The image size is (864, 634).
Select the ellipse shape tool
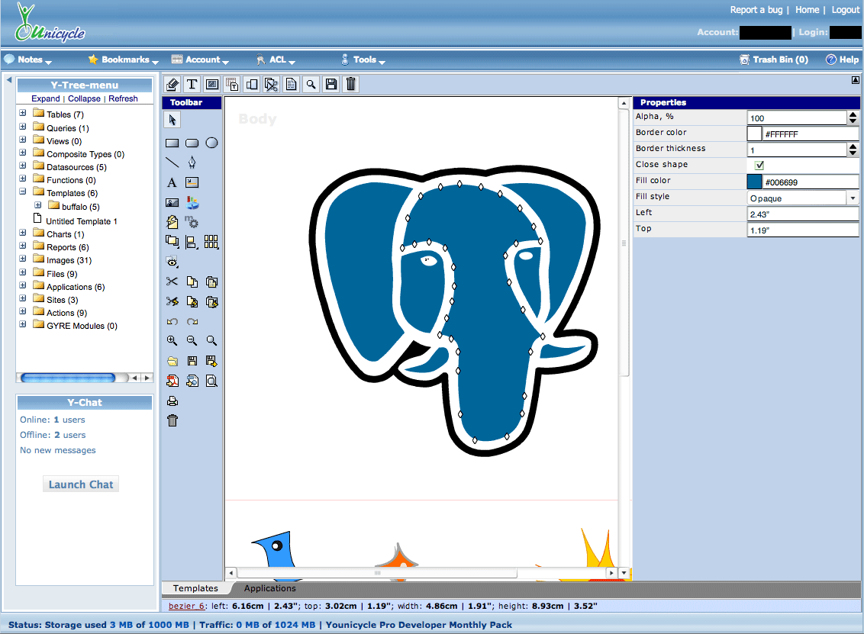point(212,143)
